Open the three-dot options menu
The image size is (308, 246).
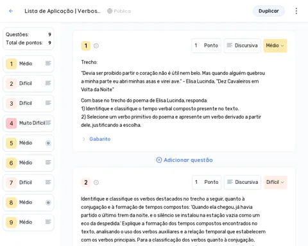click(x=296, y=11)
